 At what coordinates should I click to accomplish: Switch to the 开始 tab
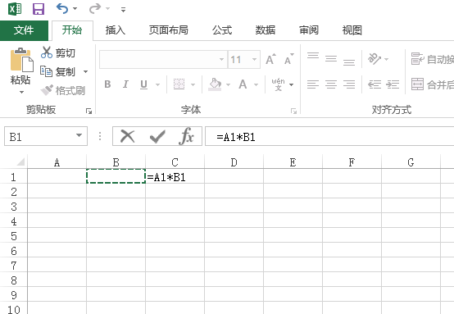pos(72,30)
